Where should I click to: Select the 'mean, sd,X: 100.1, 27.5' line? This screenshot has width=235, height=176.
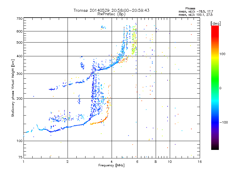(195, 15)
